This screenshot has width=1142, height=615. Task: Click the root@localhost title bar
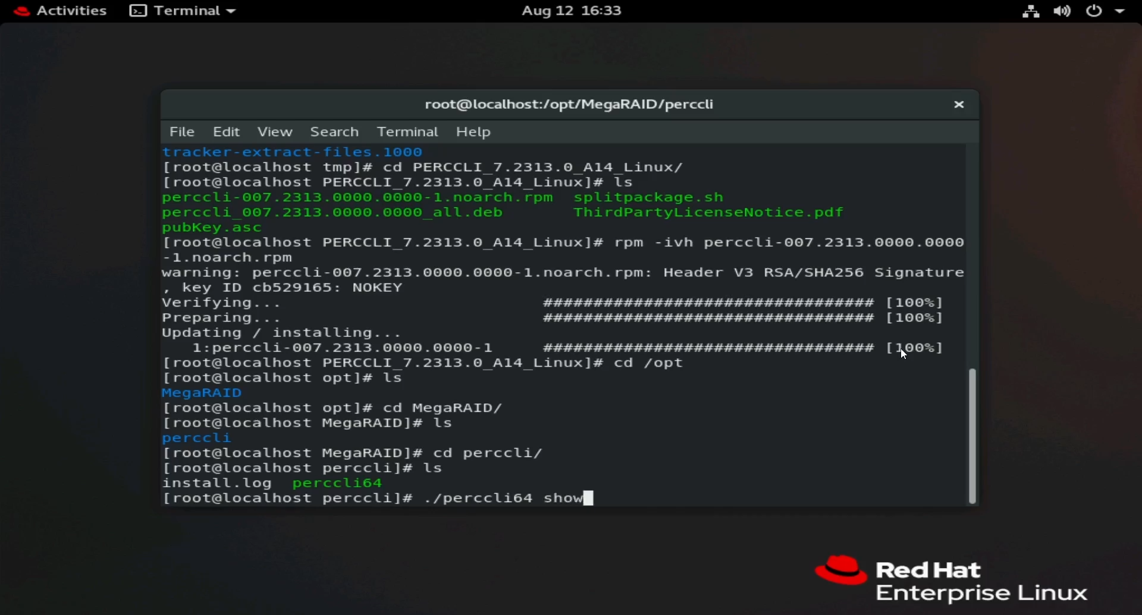pos(569,104)
